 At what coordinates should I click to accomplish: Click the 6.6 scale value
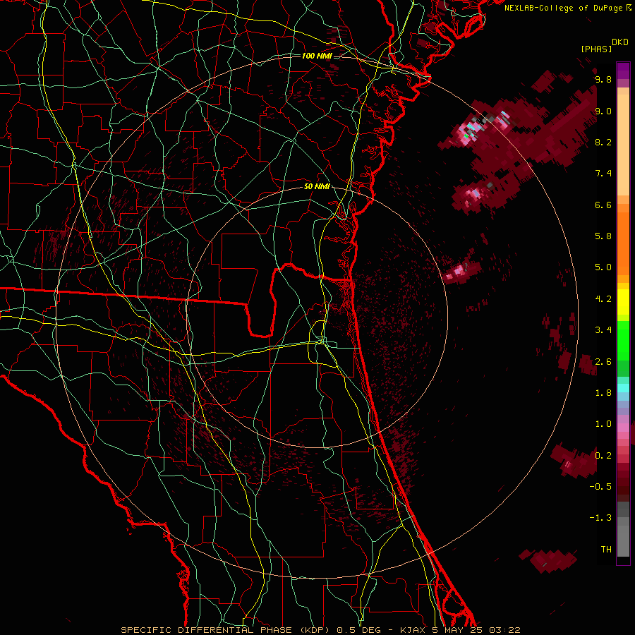point(603,205)
